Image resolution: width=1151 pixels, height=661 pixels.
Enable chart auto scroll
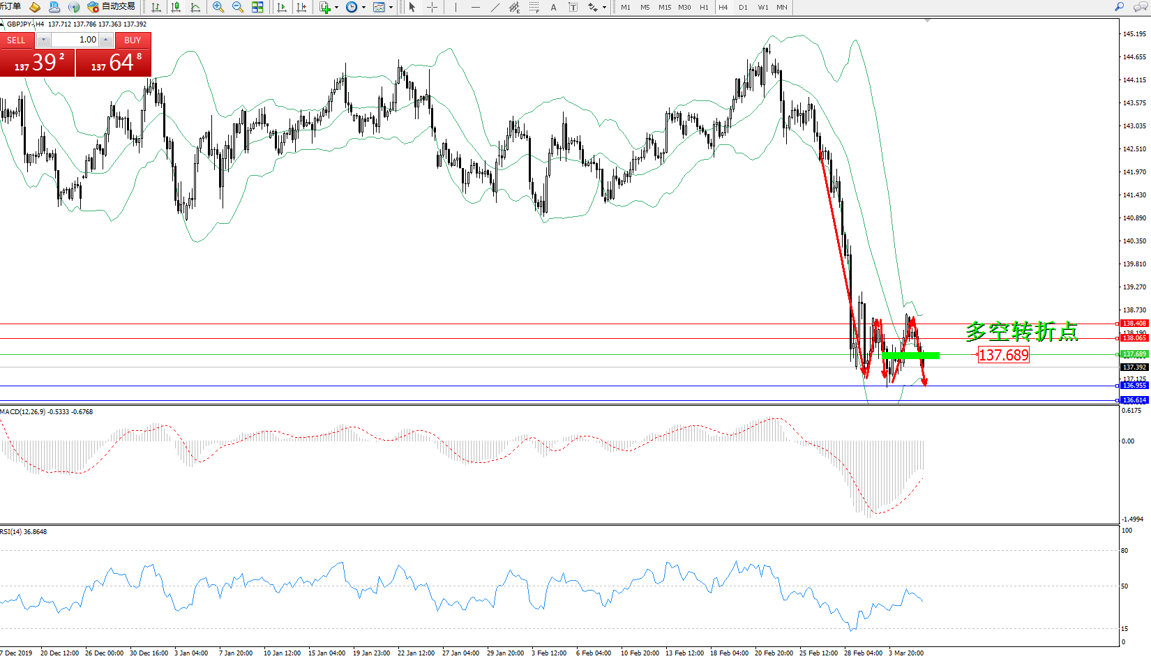point(282,7)
